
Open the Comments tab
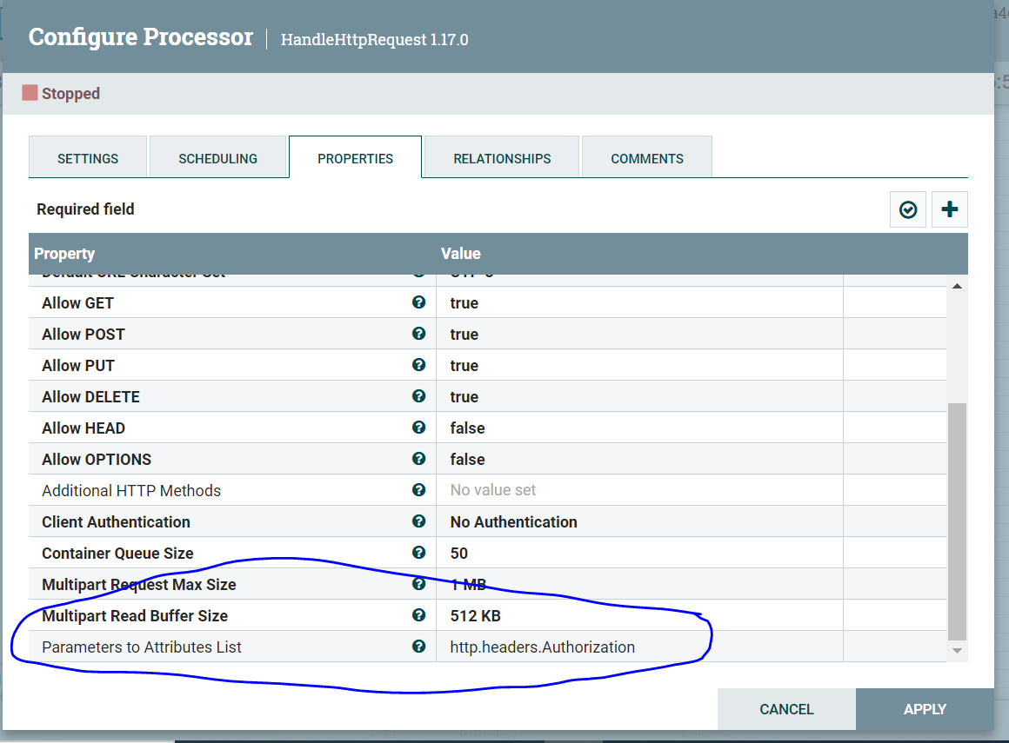[646, 158]
